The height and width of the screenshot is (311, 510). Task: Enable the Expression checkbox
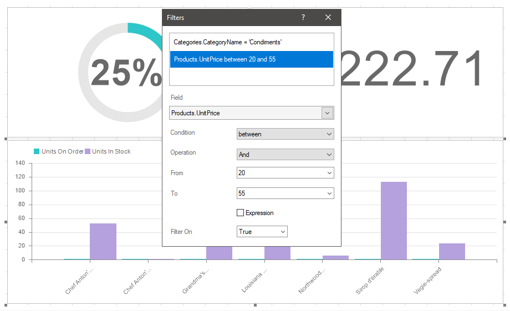tap(241, 213)
